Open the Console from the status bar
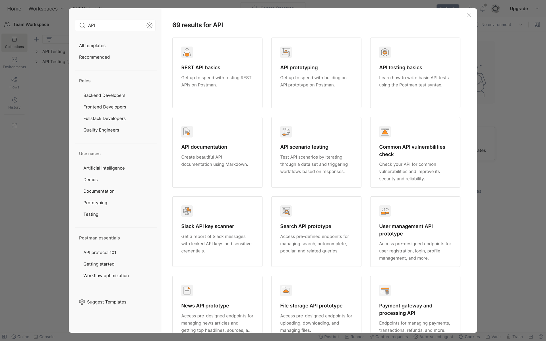 [44, 337]
